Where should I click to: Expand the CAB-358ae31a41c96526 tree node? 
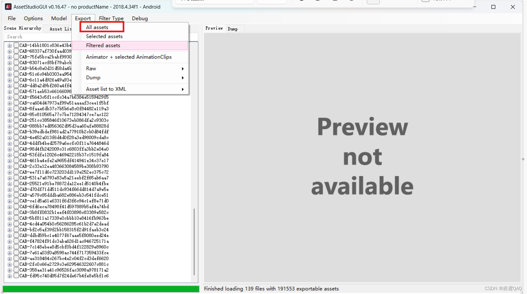point(10,270)
